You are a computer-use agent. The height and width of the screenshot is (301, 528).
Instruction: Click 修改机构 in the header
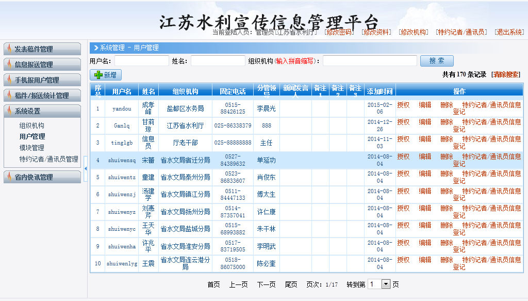[x=413, y=32]
